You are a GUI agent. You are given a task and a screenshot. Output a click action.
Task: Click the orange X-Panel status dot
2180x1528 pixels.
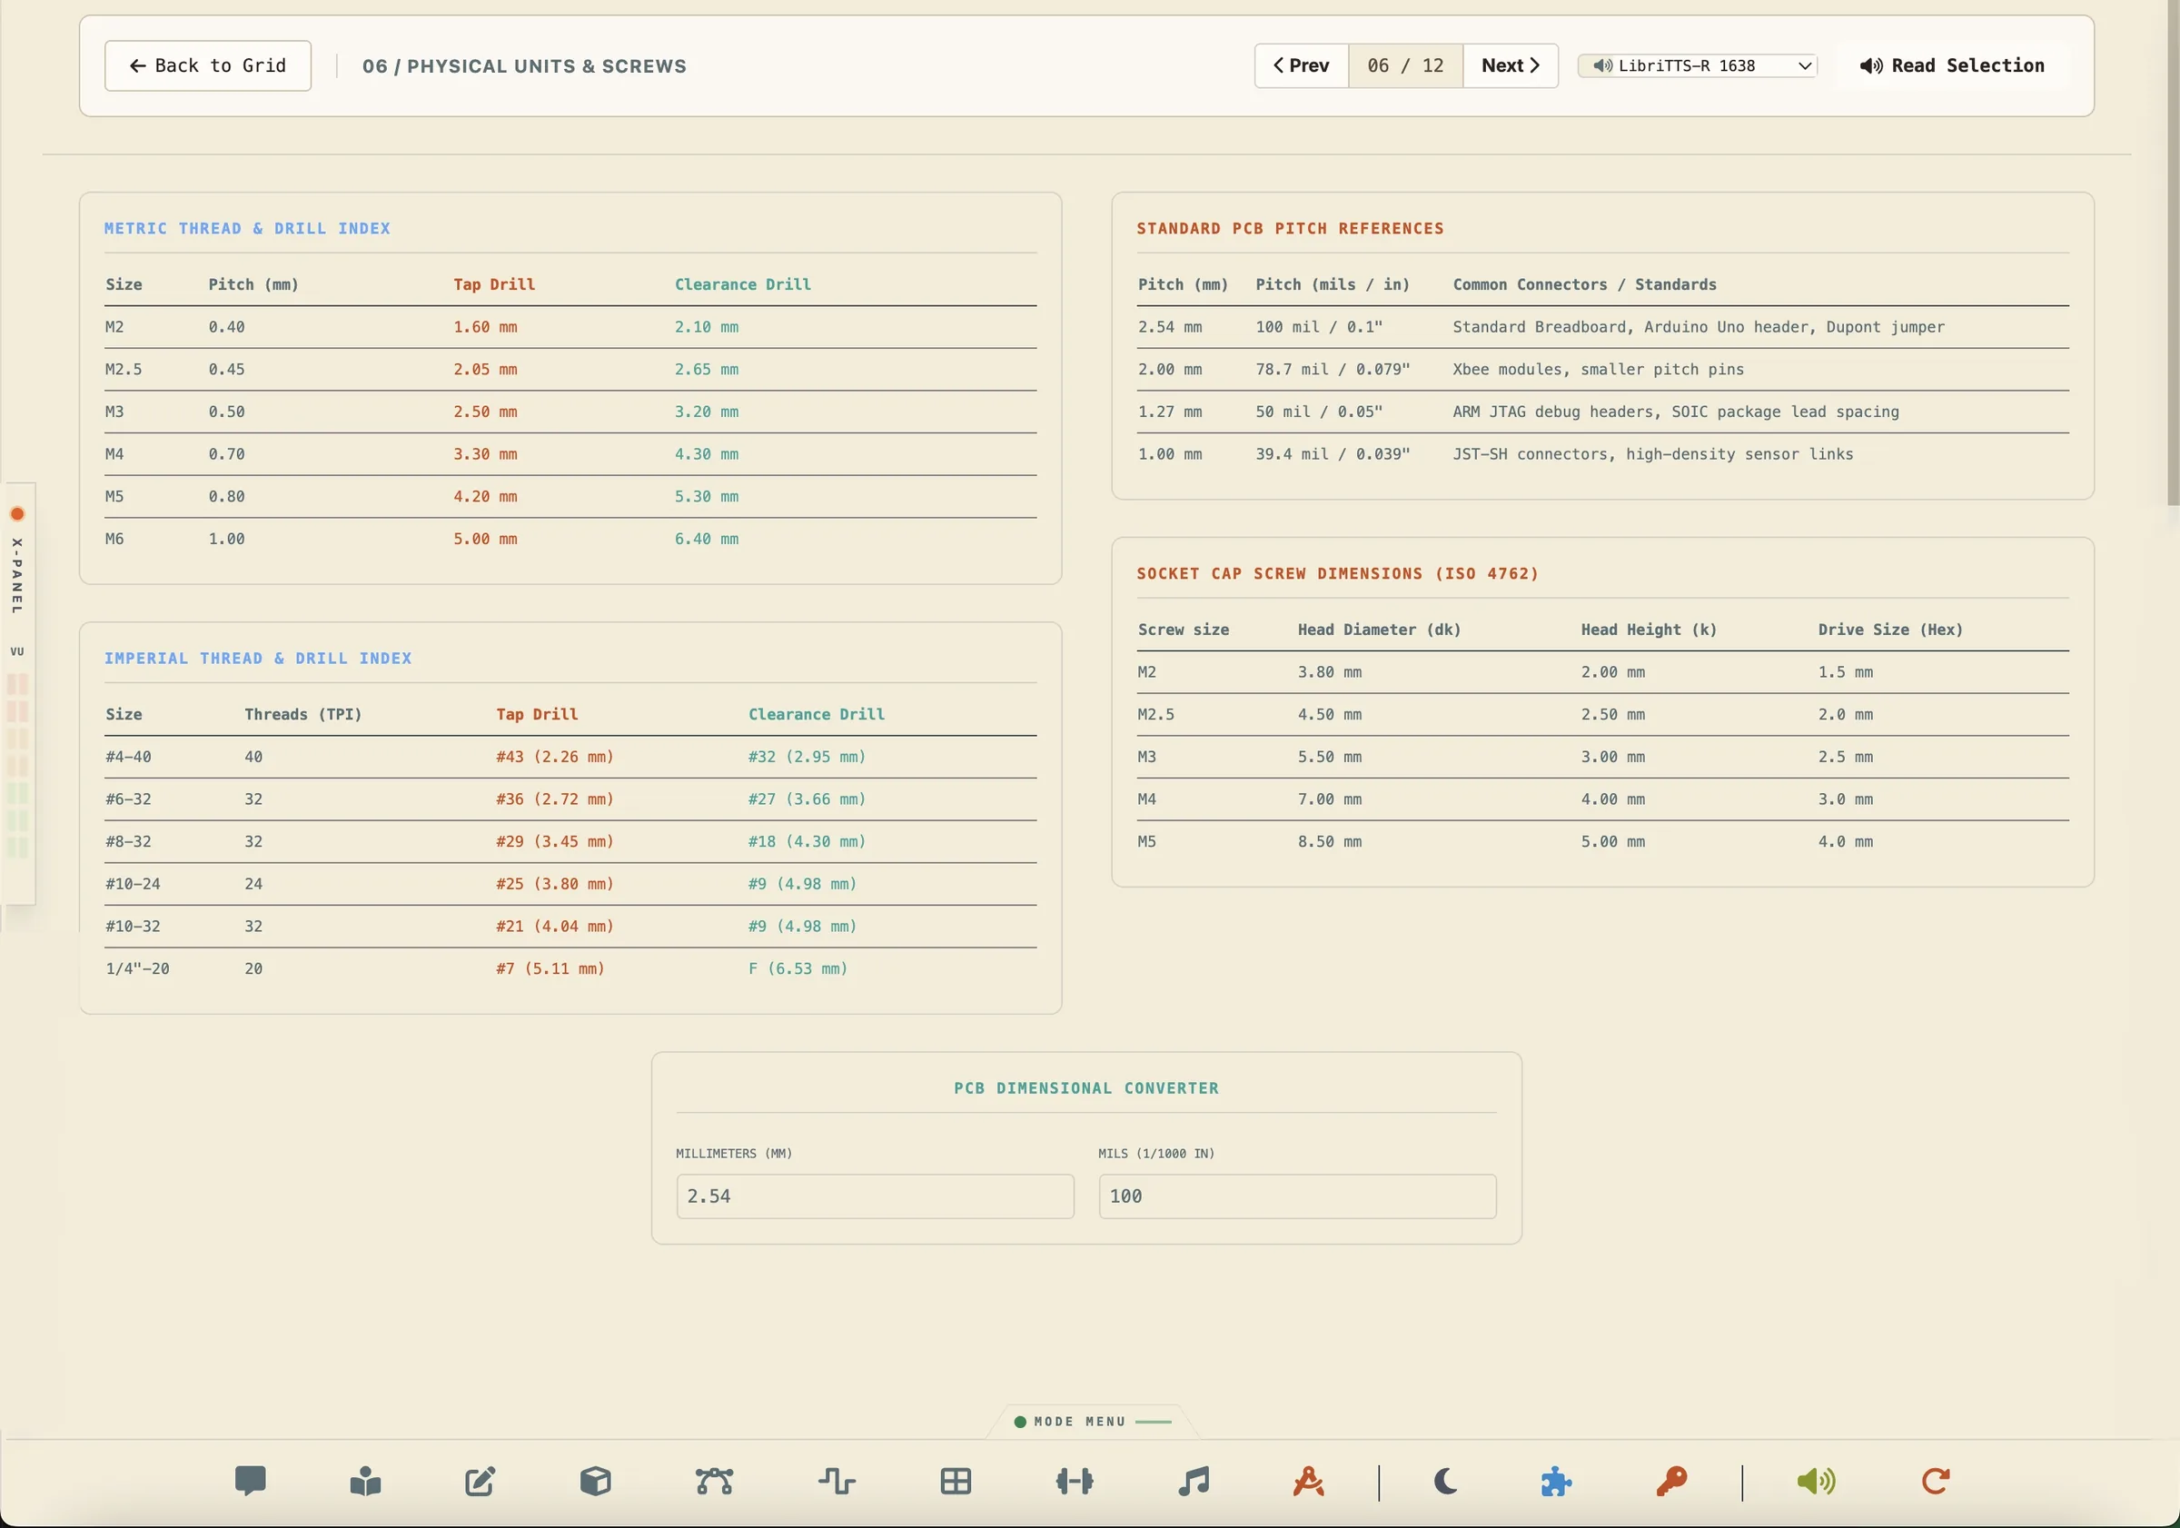(x=17, y=514)
